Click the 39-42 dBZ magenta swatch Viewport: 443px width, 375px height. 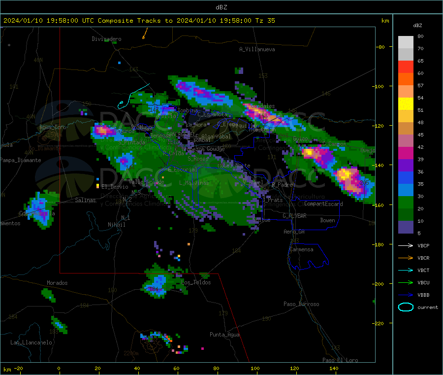406,153
